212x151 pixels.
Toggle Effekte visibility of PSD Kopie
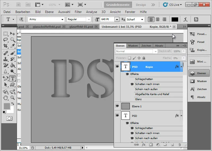point(127,74)
